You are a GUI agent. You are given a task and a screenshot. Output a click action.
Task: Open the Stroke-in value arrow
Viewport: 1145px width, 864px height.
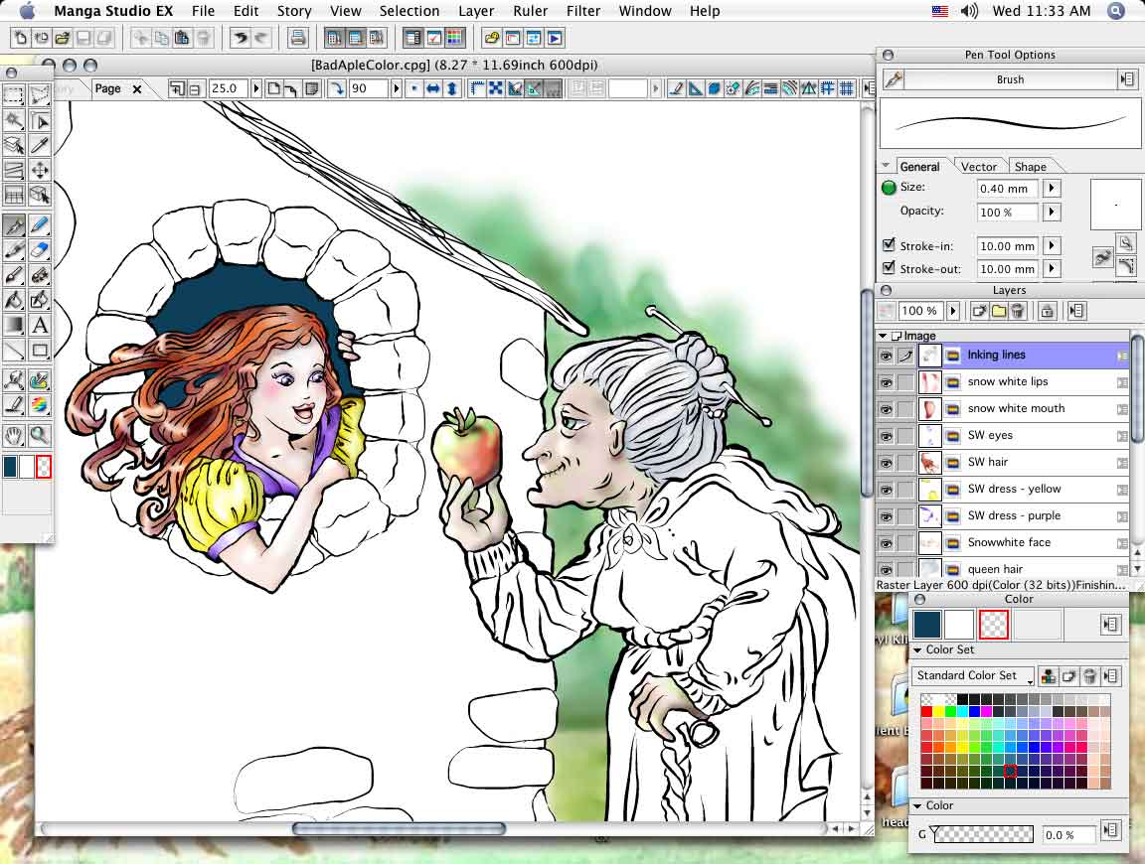pyautogui.click(x=1052, y=246)
